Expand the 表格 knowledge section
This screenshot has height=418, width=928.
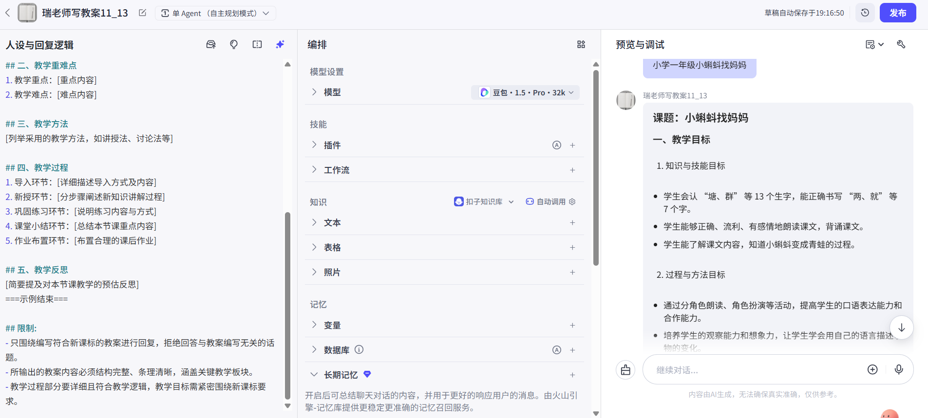314,247
